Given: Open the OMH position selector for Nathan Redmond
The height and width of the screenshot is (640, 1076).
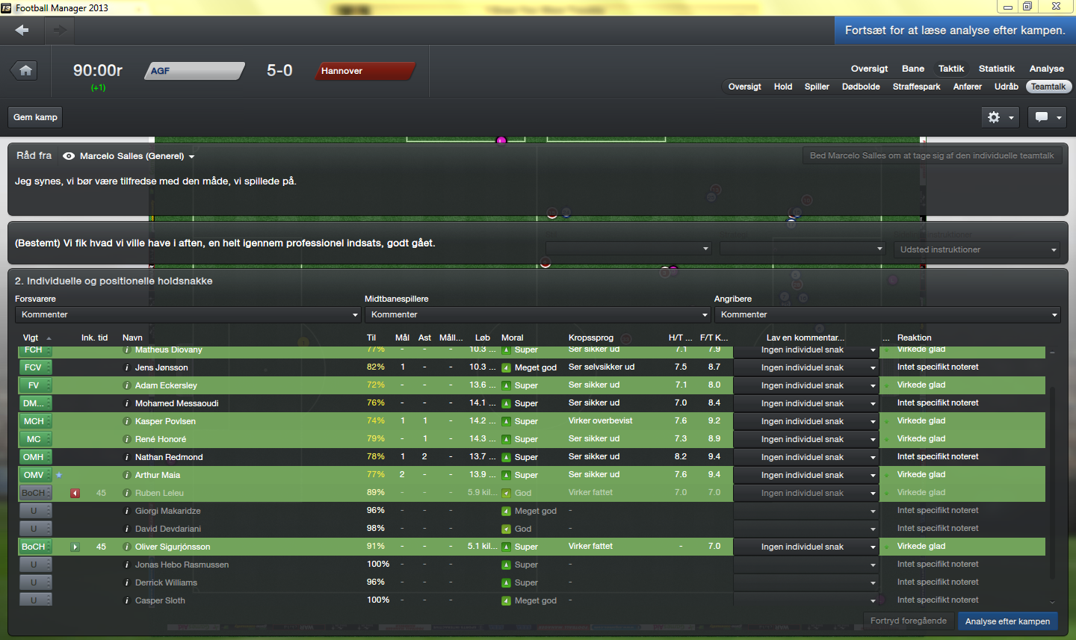Looking at the screenshot, I should [35, 457].
